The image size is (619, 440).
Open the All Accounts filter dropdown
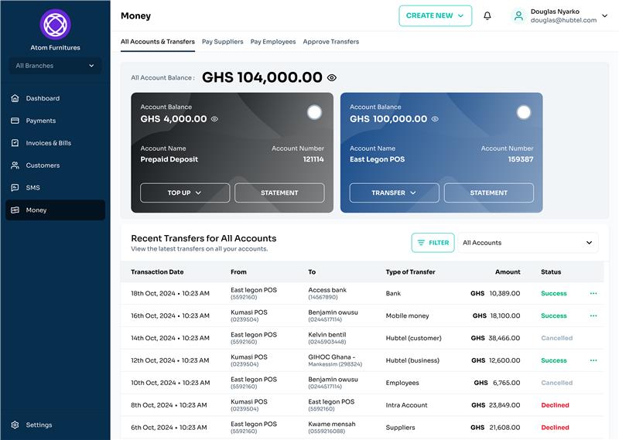(x=528, y=243)
